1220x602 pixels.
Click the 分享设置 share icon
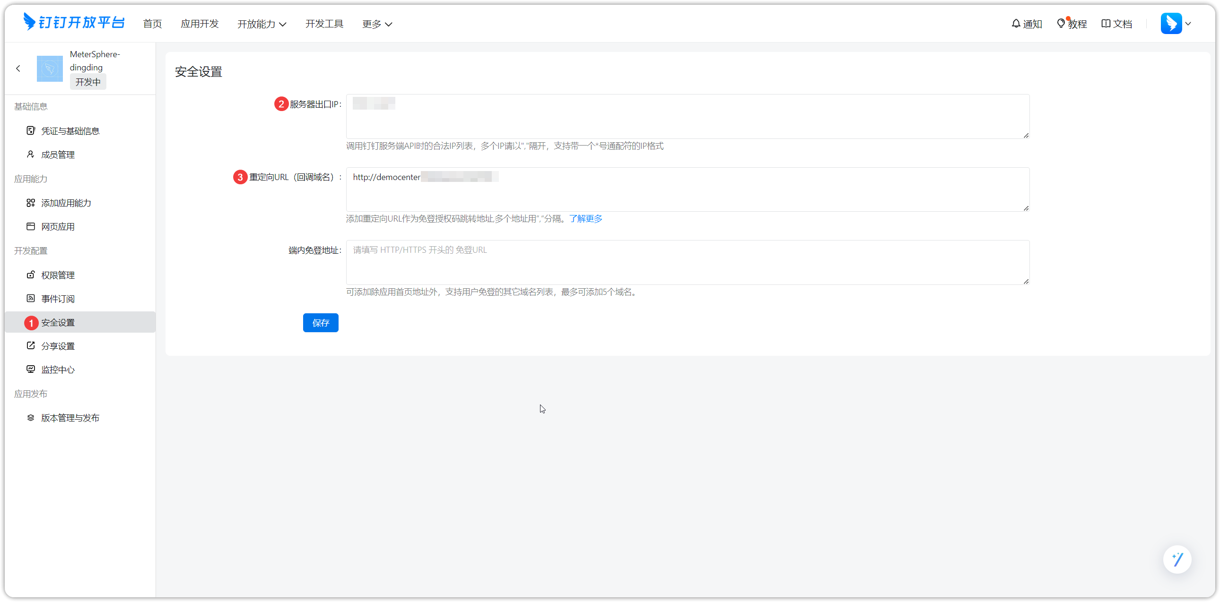[31, 345]
